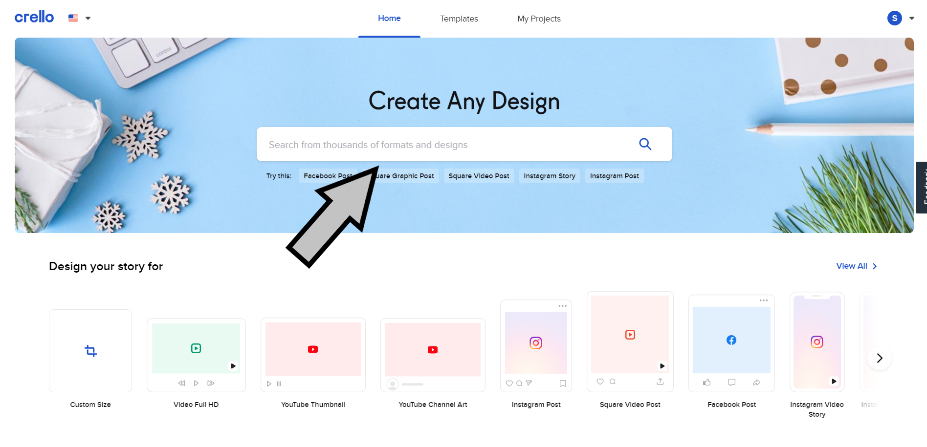The height and width of the screenshot is (447, 927).
Task: Click the crop icon for Custom Size
Action: (90, 351)
